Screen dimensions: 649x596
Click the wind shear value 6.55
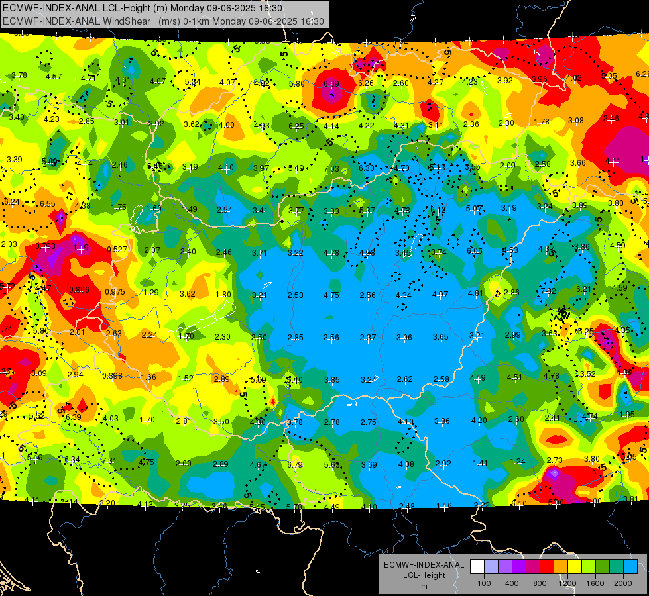coord(48,204)
